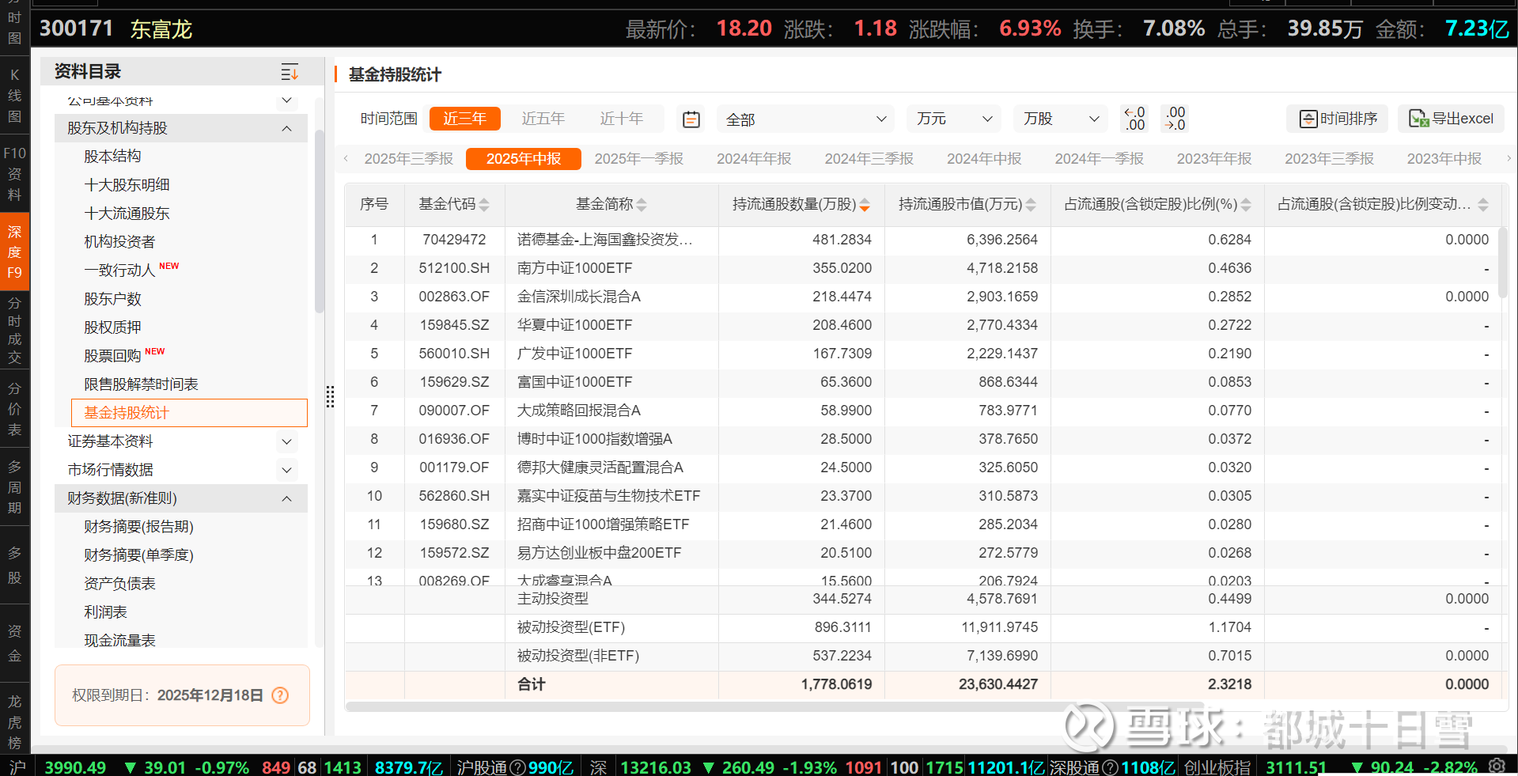Viewport: 1518px width, 776px height.
Task: Open the 分时成交 sidebar view
Action: tap(14, 331)
